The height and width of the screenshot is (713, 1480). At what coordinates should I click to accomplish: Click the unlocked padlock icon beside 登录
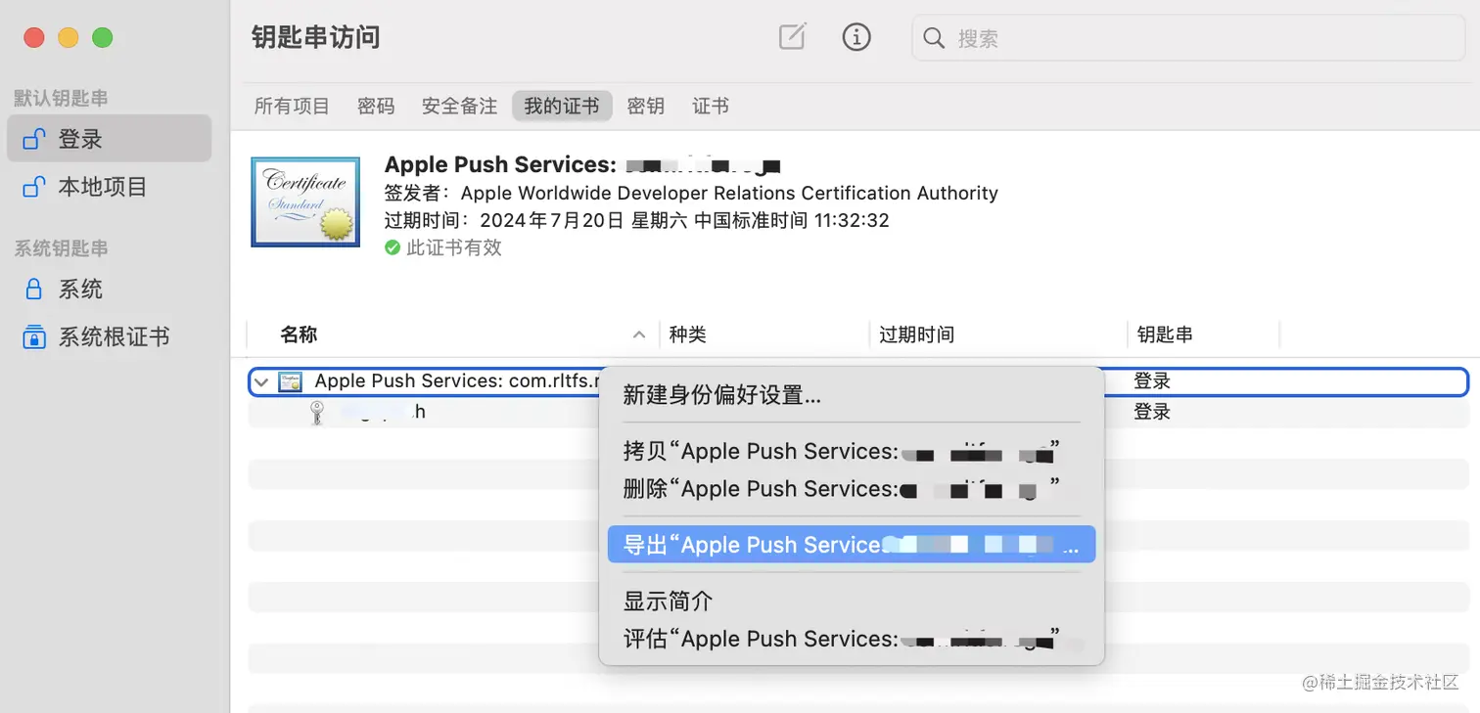tap(34, 139)
